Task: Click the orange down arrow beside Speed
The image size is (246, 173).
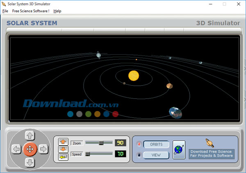Action: point(63,149)
